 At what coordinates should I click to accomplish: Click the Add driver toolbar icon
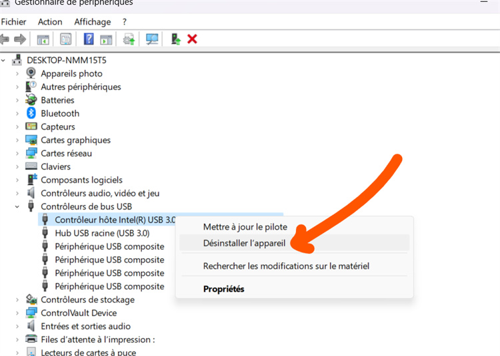pyautogui.click(x=176, y=39)
